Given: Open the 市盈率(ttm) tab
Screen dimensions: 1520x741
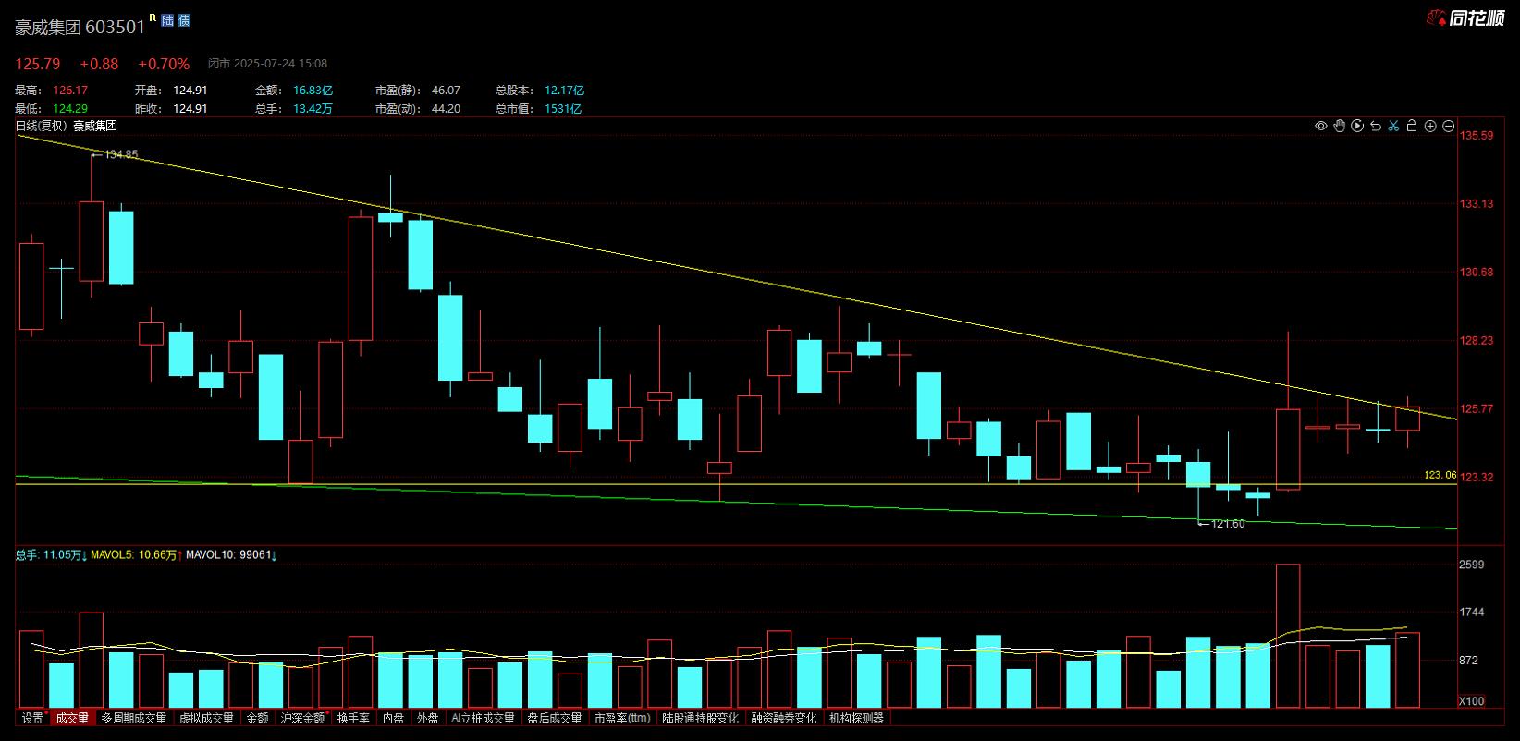Looking at the screenshot, I should click(x=622, y=718).
